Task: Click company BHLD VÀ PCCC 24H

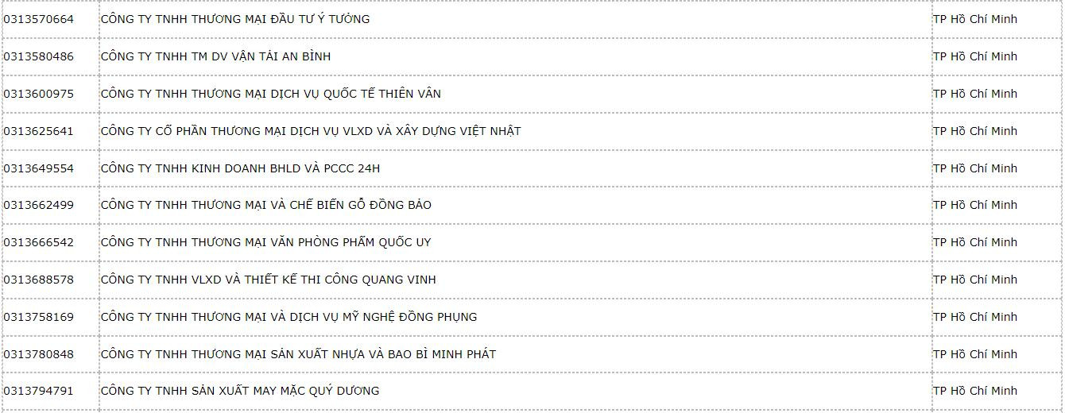Action: (x=240, y=168)
